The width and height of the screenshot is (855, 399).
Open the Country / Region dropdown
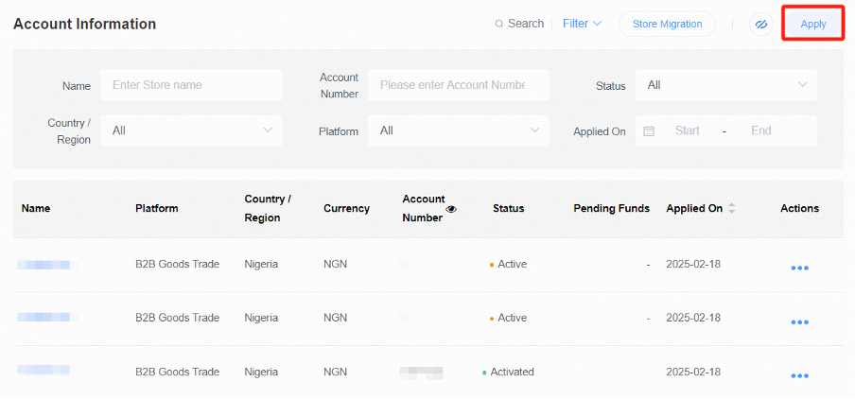pyautogui.click(x=191, y=130)
